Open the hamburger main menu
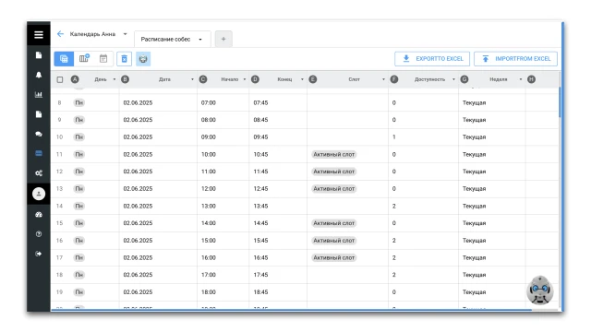This screenshot has width=591, height=332. click(x=39, y=35)
